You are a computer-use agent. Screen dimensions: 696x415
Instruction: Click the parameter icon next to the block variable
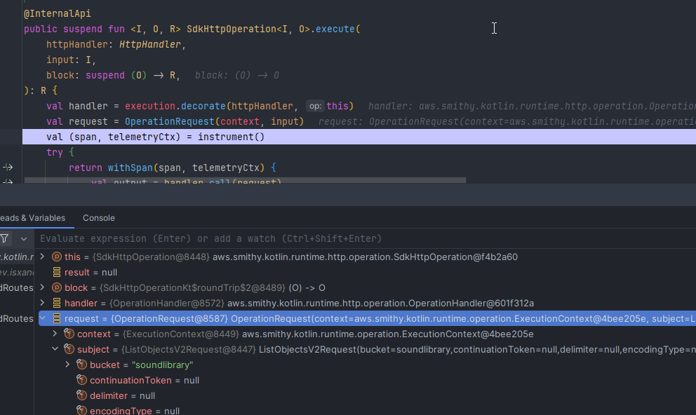point(56,287)
